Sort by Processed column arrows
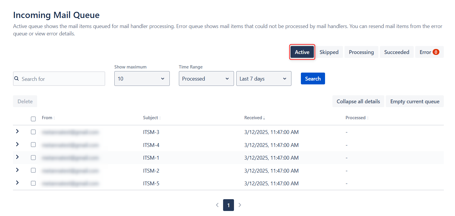 (x=368, y=118)
